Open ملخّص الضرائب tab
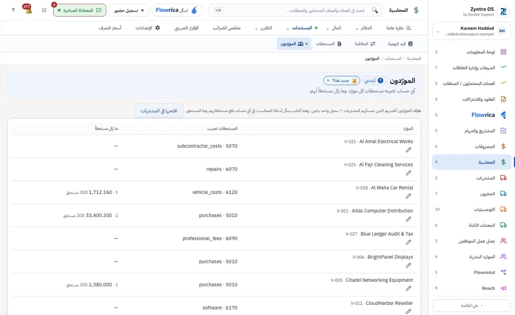 click(x=226, y=28)
